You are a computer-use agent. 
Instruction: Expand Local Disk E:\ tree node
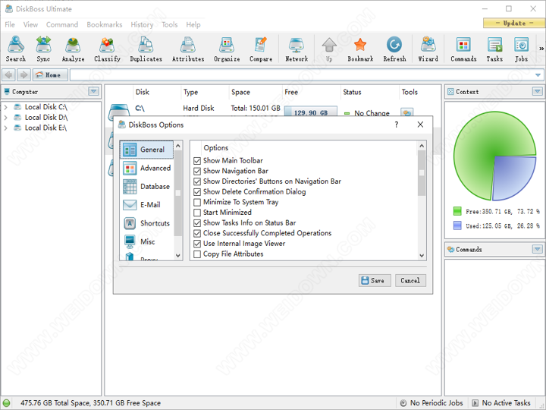[x=5, y=128]
